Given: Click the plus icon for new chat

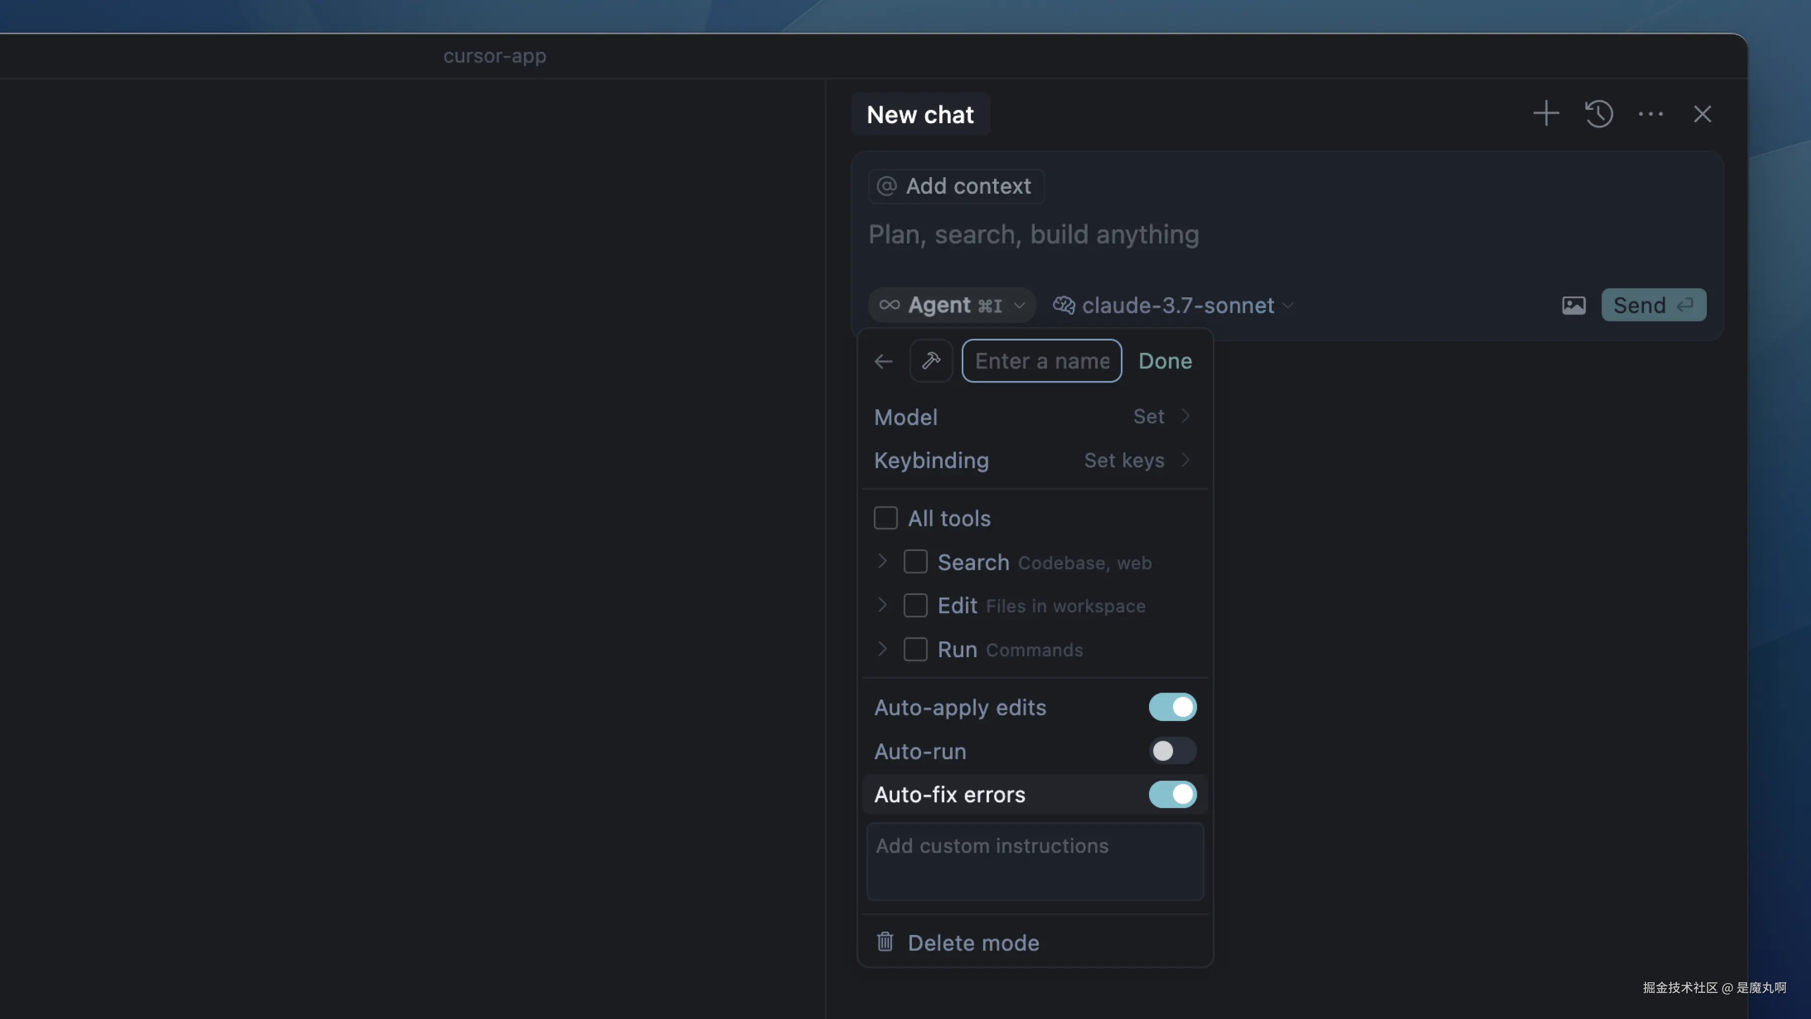Looking at the screenshot, I should click(1545, 113).
